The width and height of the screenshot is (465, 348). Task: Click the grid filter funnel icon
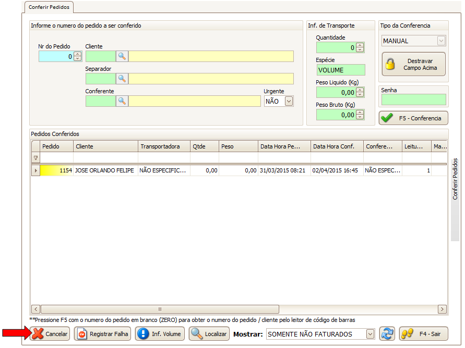click(x=35, y=157)
